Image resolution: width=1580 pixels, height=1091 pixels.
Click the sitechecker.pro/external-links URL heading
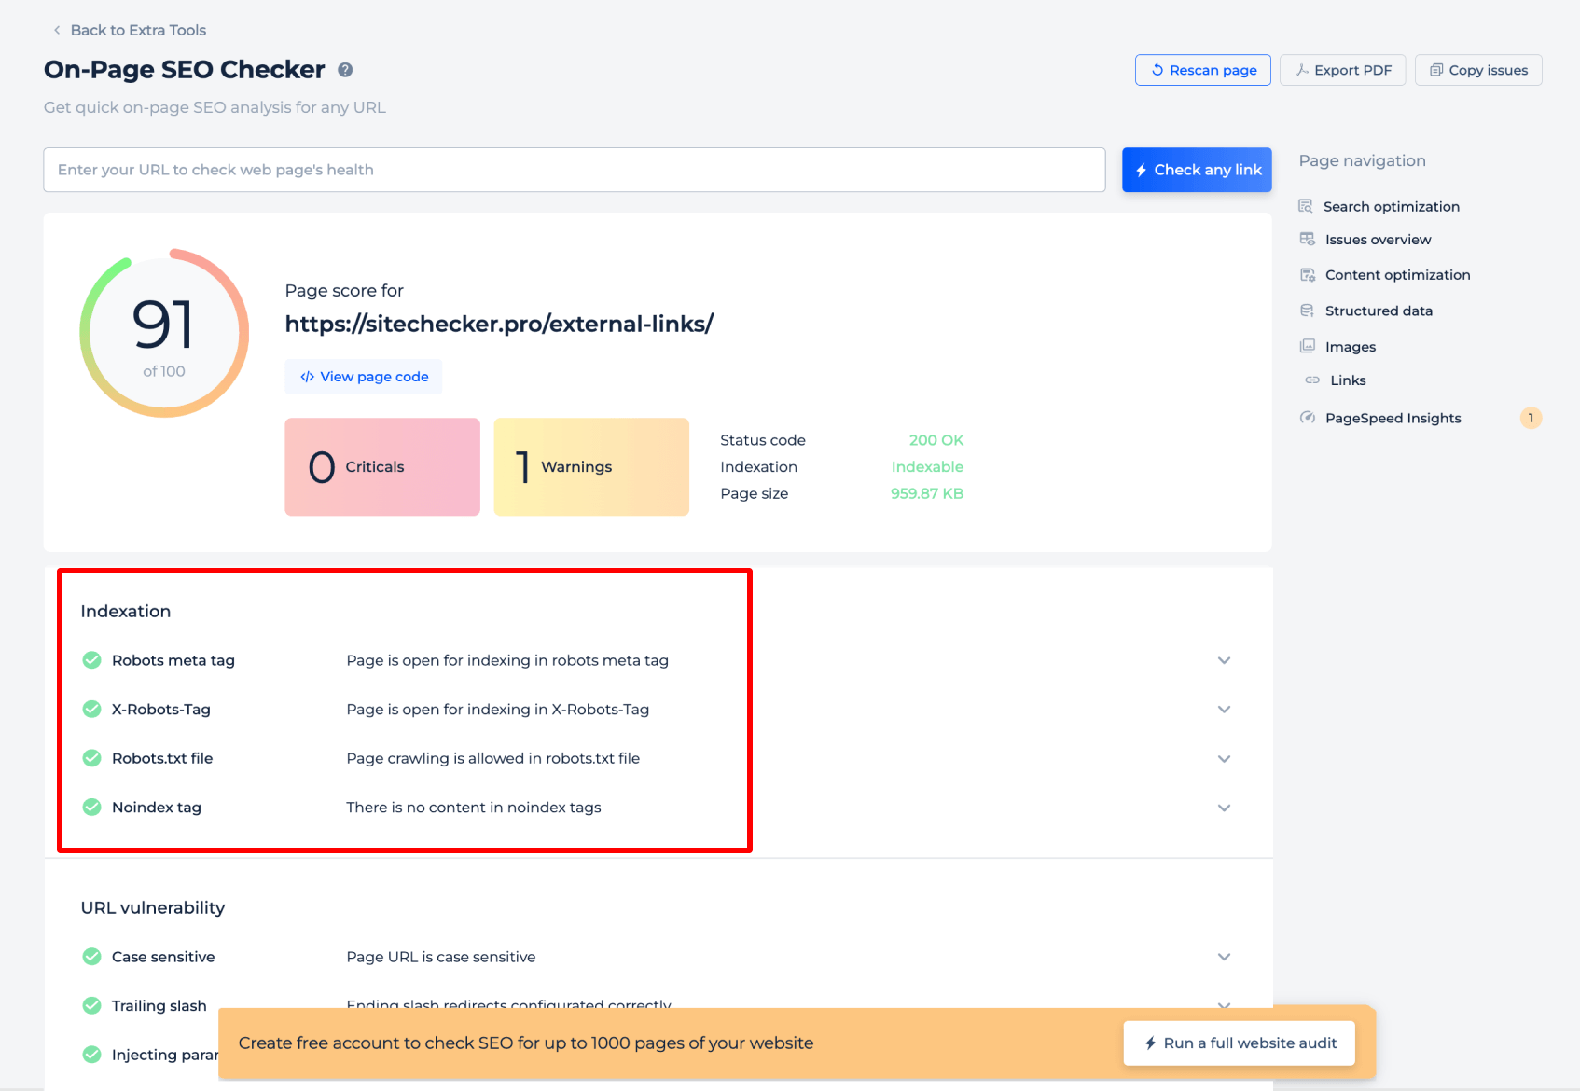point(499,324)
